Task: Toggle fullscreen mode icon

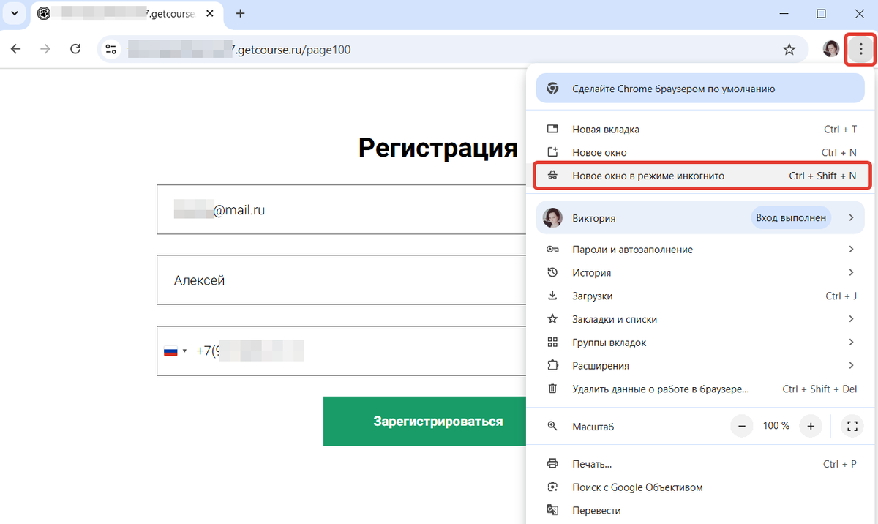Action: (x=851, y=426)
